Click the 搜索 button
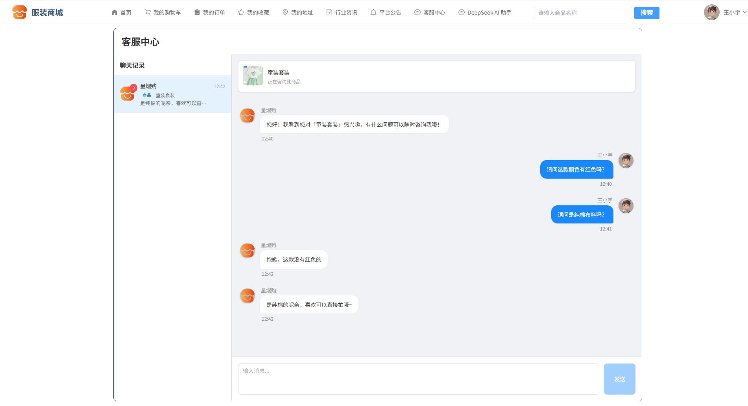 click(x=646, y=13)
